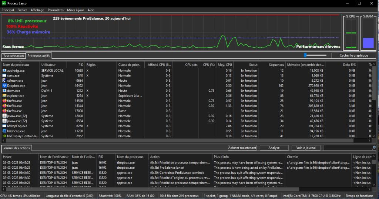Image resolution: width=379 pixels, height=199 pixels.
Task: Open the Principal menu
Action: pos(8,10)
